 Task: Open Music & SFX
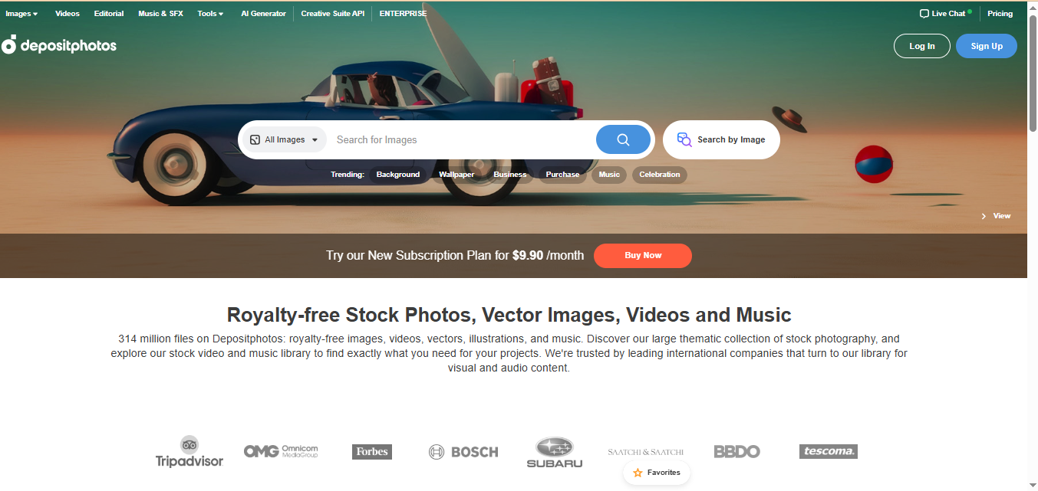click(160, 14)
